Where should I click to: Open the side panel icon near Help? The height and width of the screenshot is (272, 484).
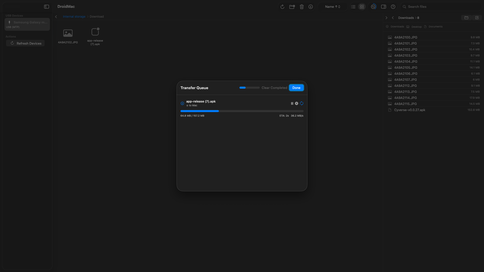point(383,7)
